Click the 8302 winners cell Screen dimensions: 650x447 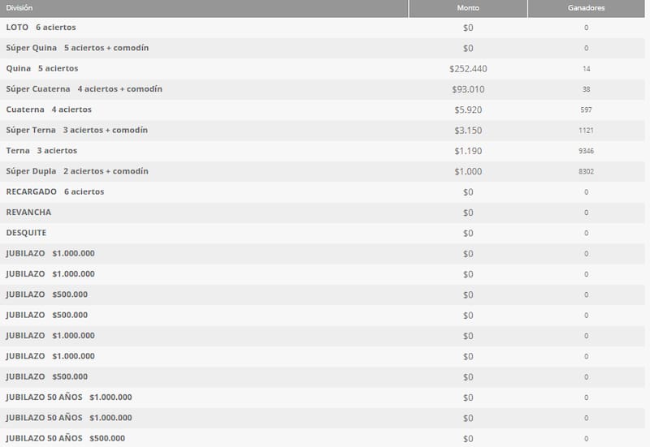(x=586, y=171)
